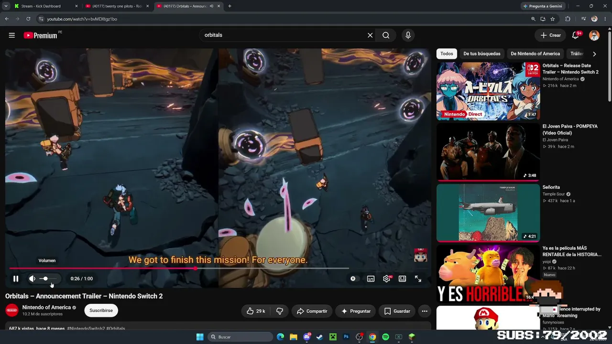This screenshot has width=612, height=344.
Task: Dislike the Orbitals trailer video
Action: point(280,311)
